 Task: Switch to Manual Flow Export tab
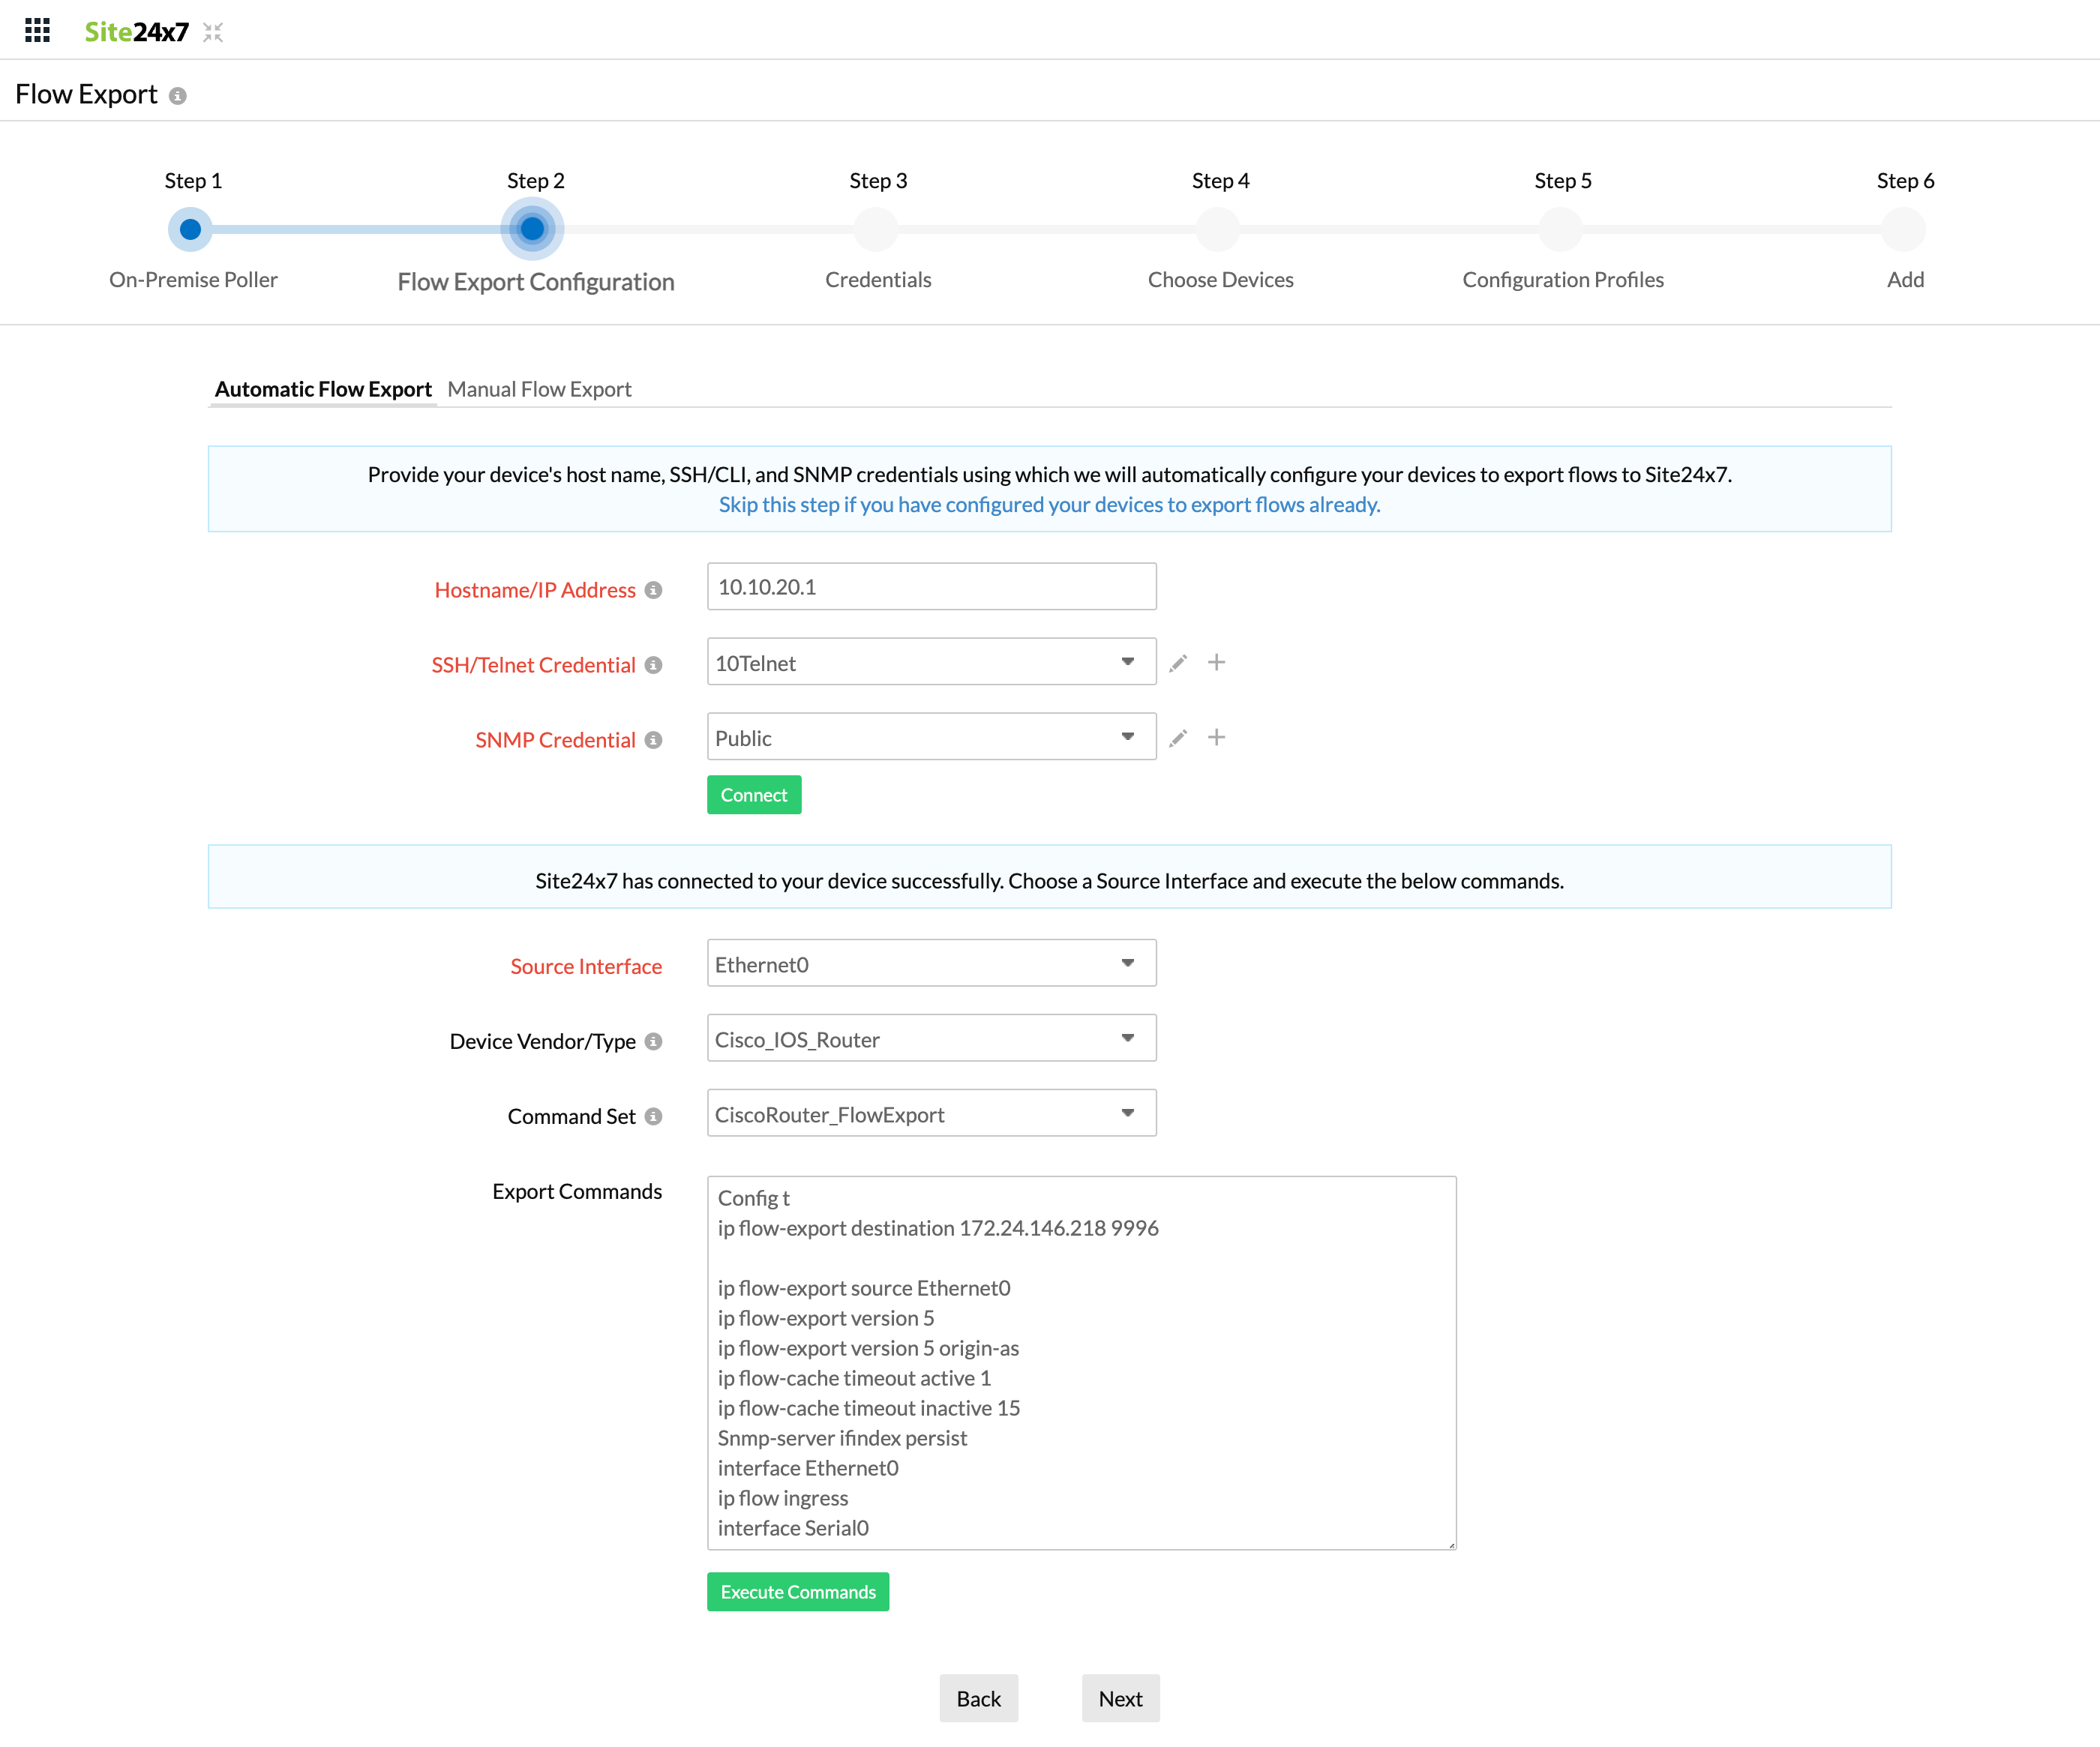tap(541, 387)
